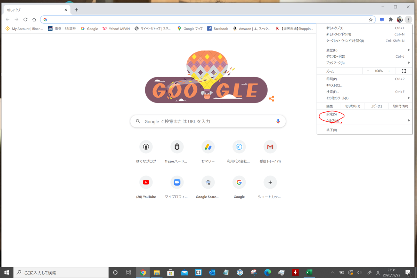Open the Google マップ bookmark
Viewport: 417px width, 278px height.
coord(190,29)
